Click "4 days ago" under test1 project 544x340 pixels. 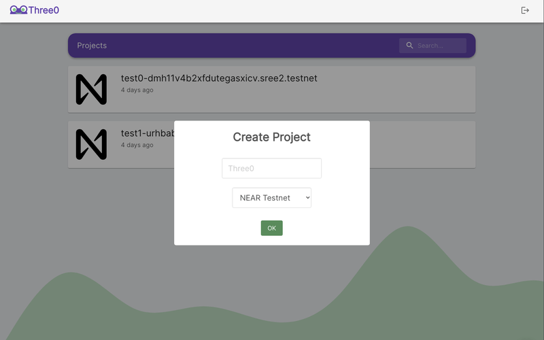tap(137, 145)
